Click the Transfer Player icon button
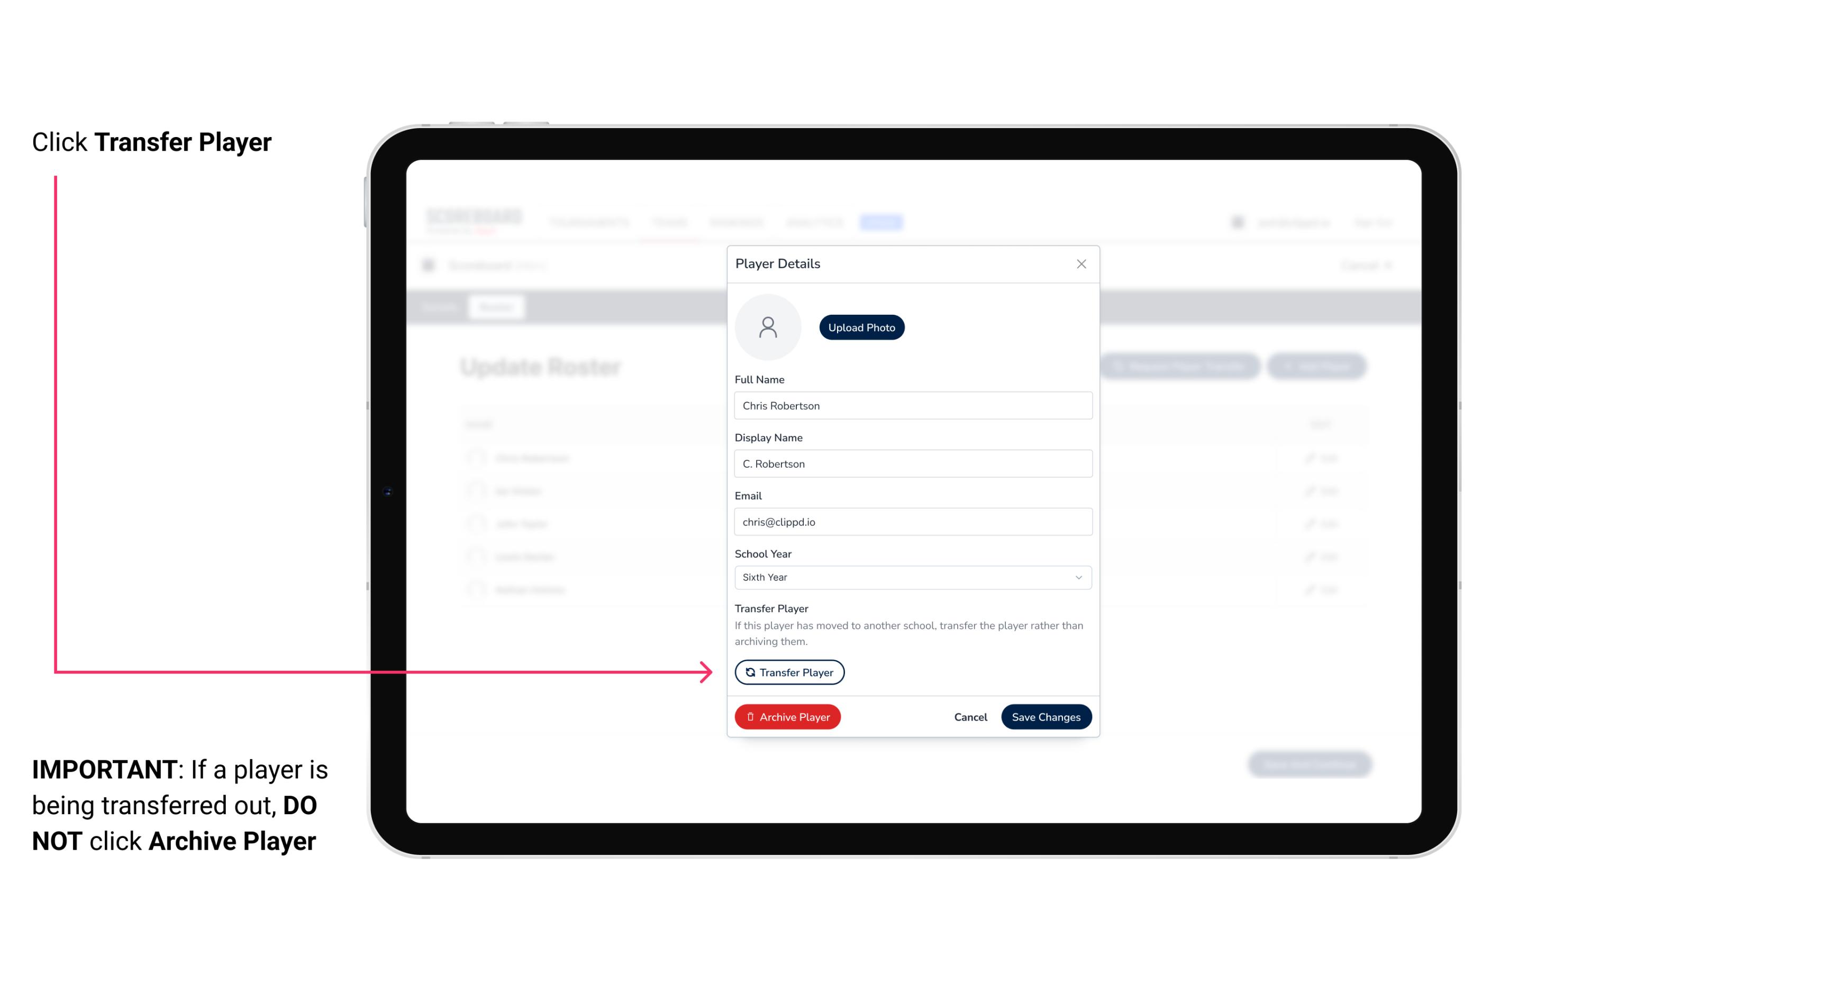 pyautogui.click(x=788, y=672)
